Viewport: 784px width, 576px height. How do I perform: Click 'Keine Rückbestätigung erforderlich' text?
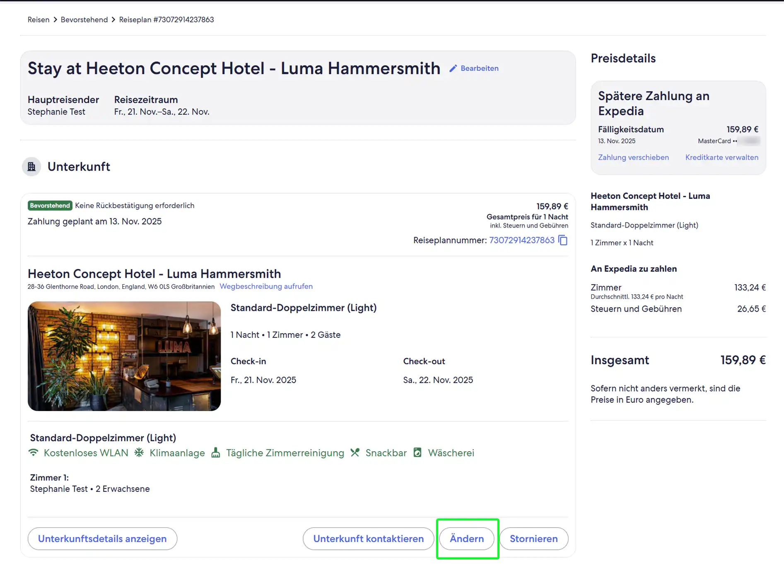click(135, 206)
